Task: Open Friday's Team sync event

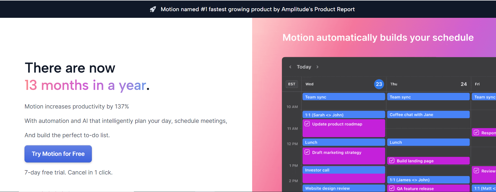Action: pyautogui.click(x=484, y=97)
